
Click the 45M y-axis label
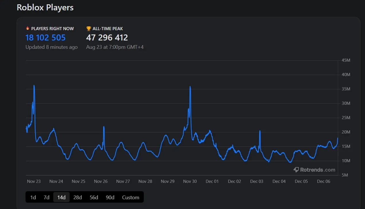tap(346, 60)
